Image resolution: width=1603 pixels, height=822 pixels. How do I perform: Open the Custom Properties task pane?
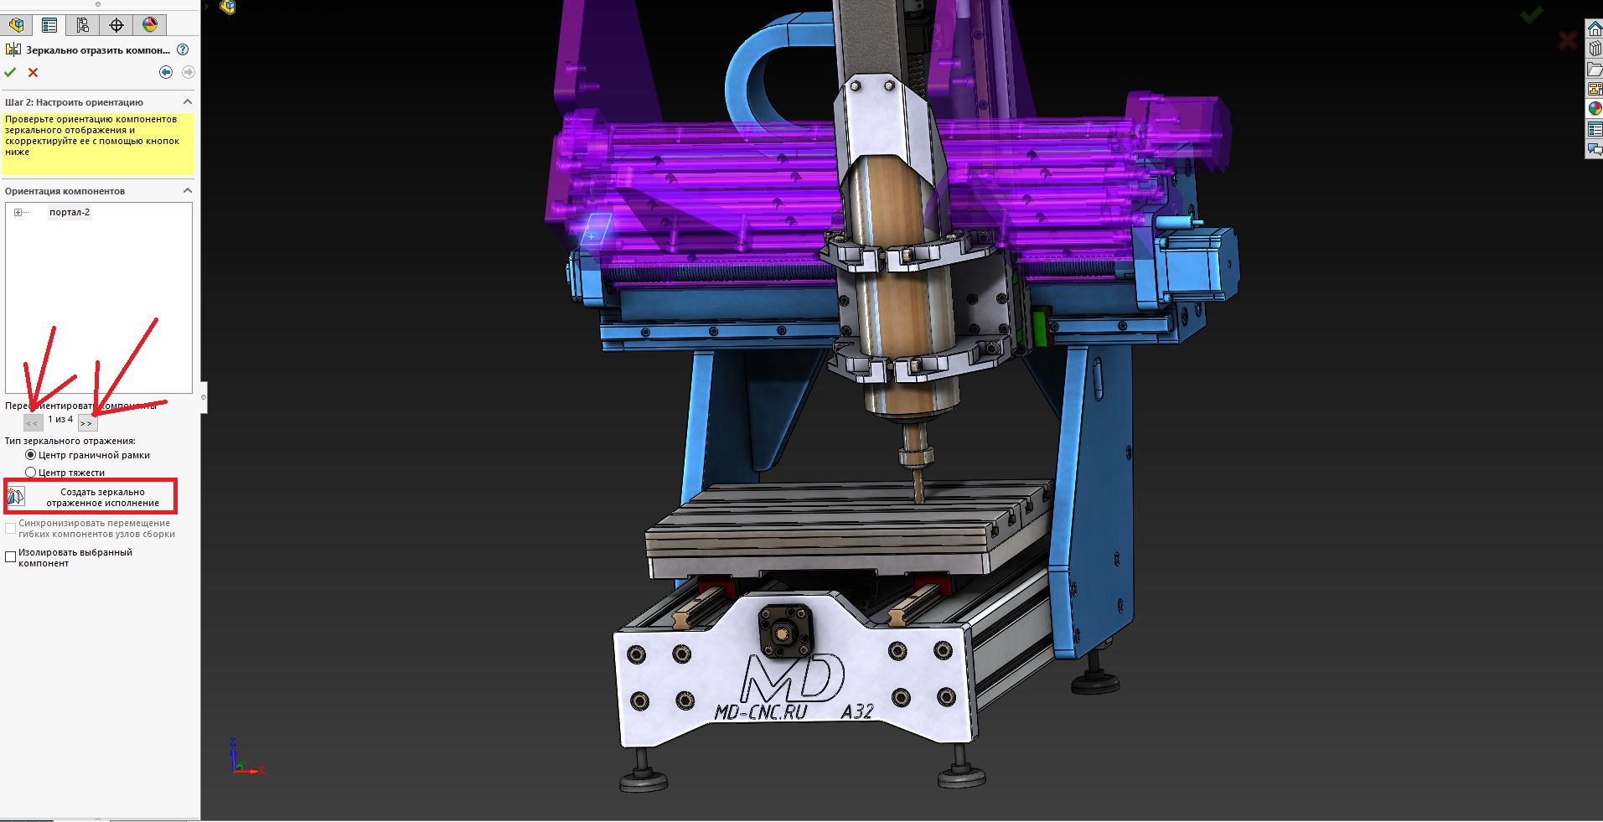click(x=1595, y=129)
